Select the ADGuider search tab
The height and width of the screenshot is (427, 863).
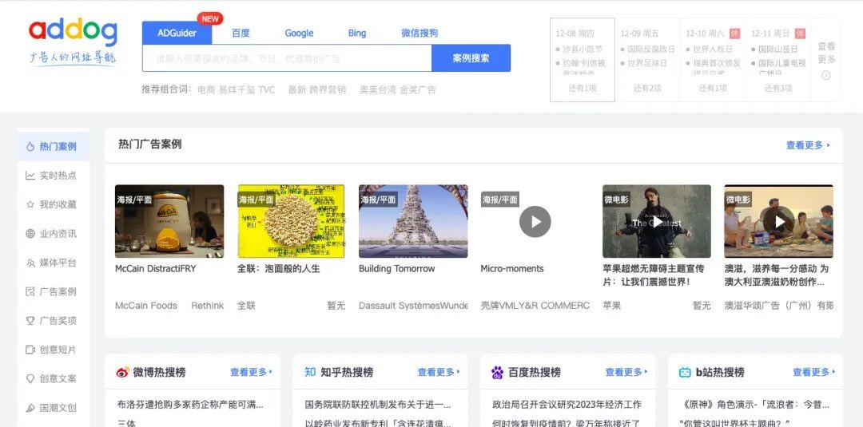(177, 33)
